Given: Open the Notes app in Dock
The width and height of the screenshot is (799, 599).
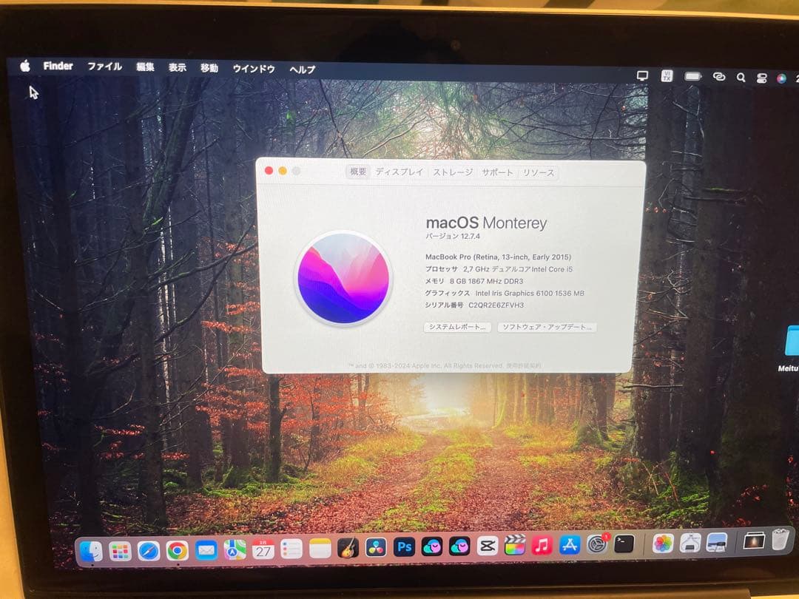Looking at the screenshot, I should point(320,549).
